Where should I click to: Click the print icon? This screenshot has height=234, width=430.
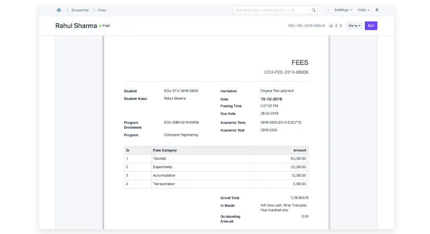pyautogui.click(x=331, y=25)
